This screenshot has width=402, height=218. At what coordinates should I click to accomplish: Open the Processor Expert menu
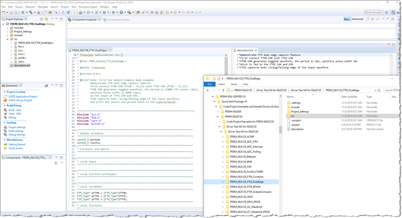88,7
